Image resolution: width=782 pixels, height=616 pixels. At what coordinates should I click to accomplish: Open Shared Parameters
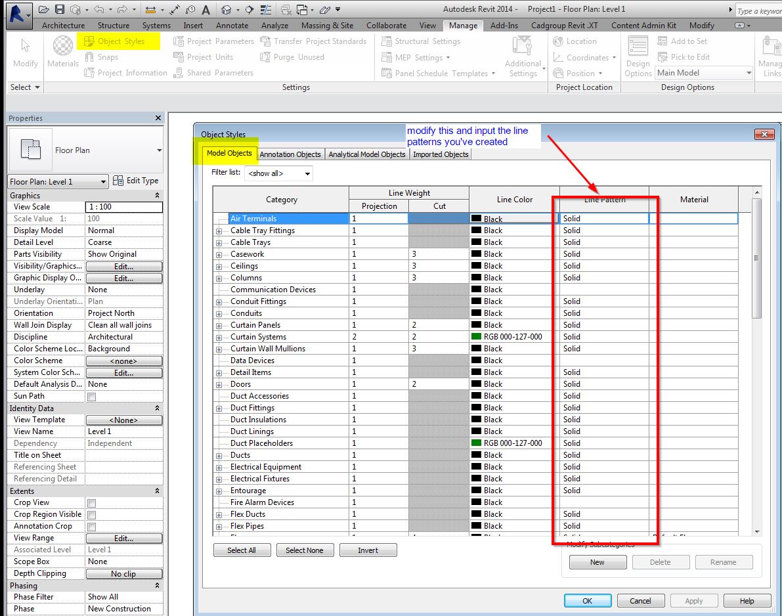(213, 73)
